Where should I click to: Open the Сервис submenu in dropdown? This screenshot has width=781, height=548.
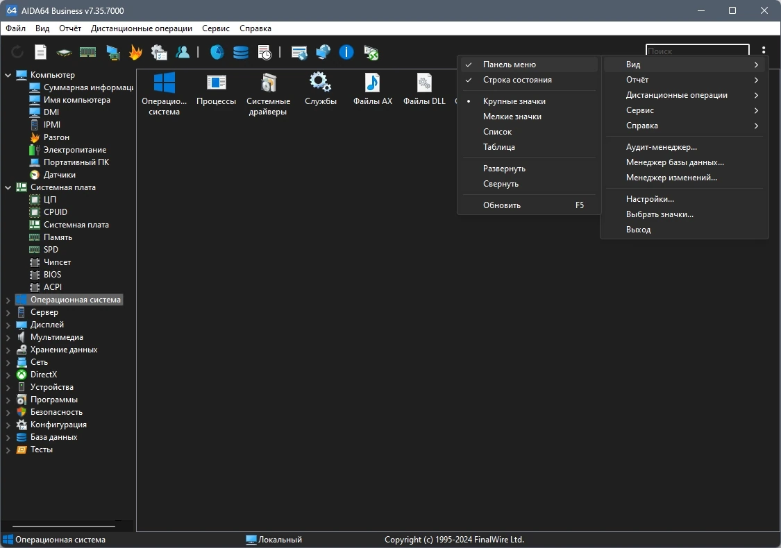685,110
